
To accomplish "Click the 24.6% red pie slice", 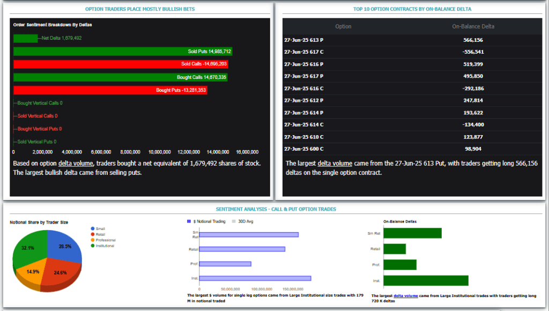I will coord(61,271).
